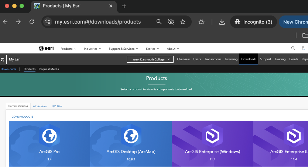Select the Products sub-navigation link
The image size is (308, 167).
(x=30, y=69)
